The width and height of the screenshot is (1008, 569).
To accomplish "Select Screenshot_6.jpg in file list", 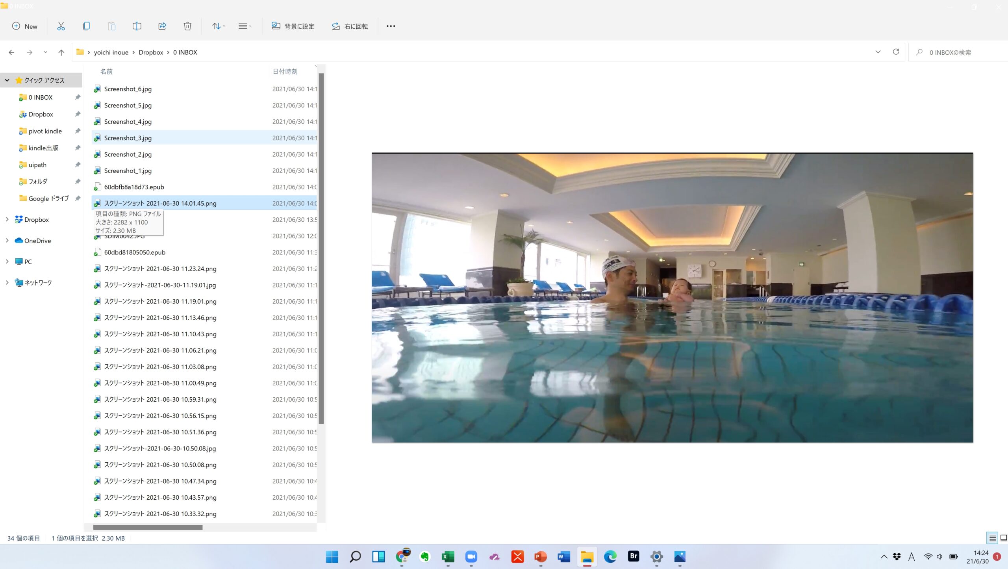I will pyautogui.click(x=128, y=89).
